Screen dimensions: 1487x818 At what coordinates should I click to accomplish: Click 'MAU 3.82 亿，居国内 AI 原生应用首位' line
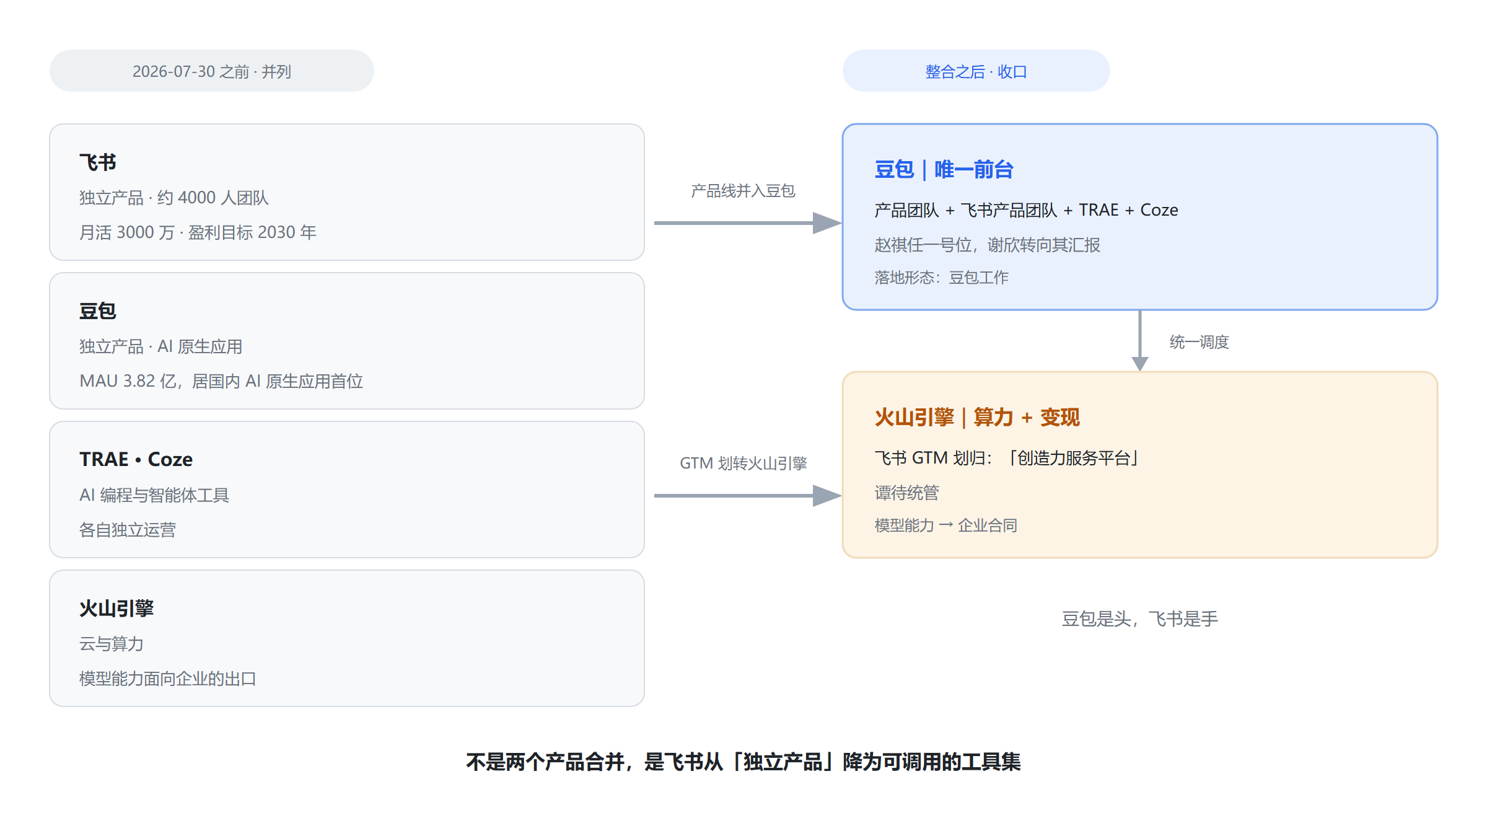pyautogui.click(x=221, y=381)
